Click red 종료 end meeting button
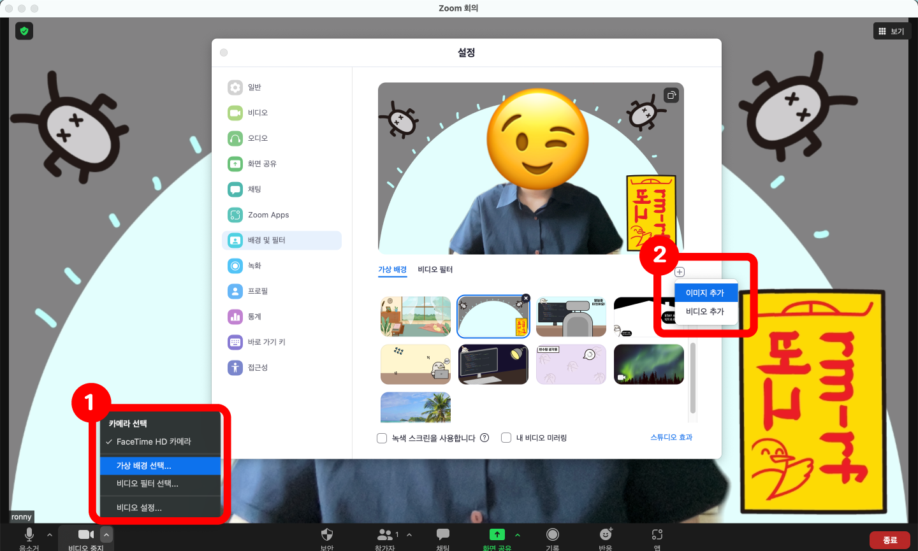This screenshot has height=551, width=918. coord(890,540)
